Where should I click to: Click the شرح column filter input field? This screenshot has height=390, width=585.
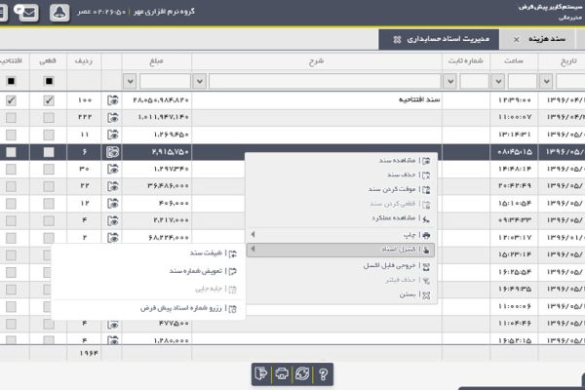pos(322,81)
